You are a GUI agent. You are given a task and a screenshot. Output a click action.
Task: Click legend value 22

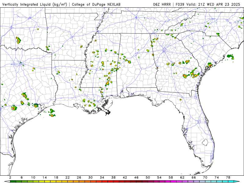pos(67,178)
